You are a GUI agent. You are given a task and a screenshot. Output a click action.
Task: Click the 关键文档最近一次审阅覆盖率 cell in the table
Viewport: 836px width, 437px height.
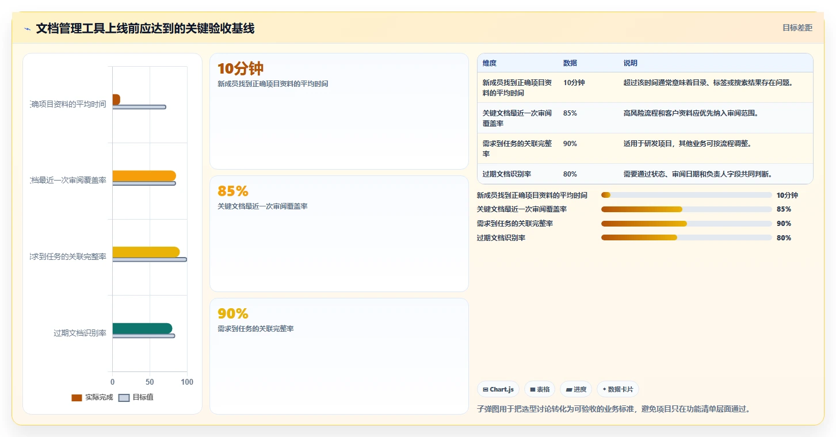coord(517,118)
